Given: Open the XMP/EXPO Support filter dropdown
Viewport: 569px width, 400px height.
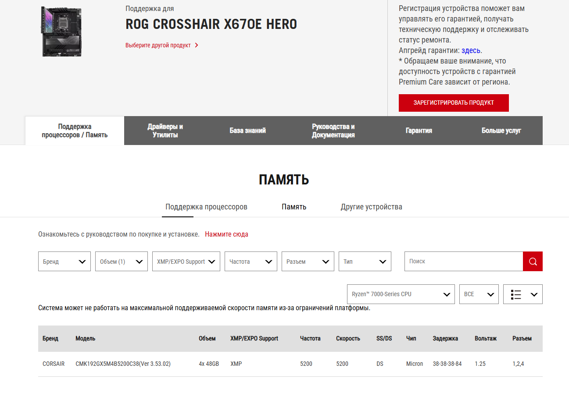Looking at the screenshot, I should pyautogui.click(x=186, y=262).
